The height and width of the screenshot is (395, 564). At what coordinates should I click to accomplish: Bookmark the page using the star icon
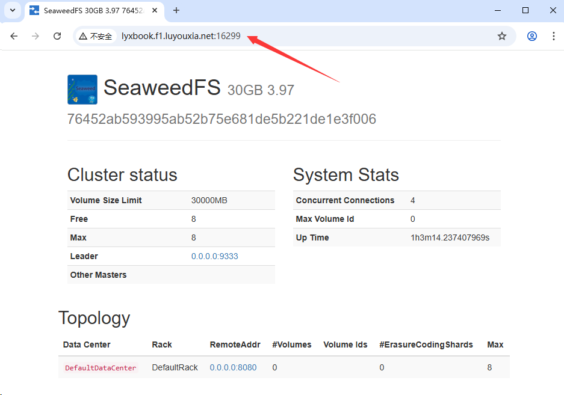[502, 36]
